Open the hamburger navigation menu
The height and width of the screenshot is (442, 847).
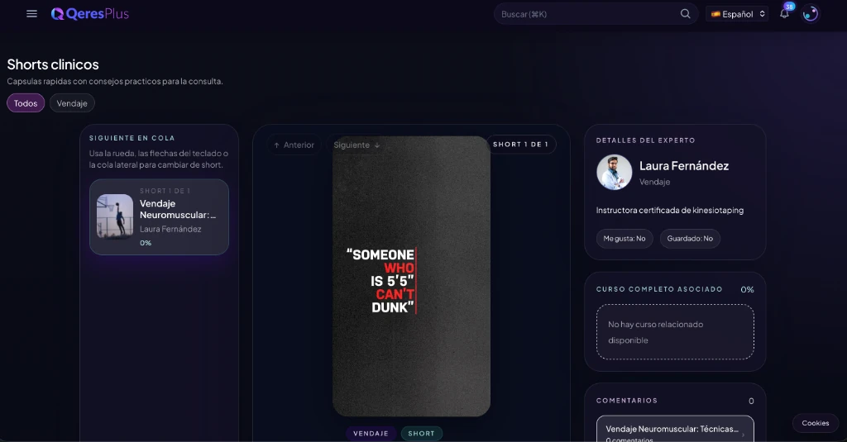(x=32, y=13)
